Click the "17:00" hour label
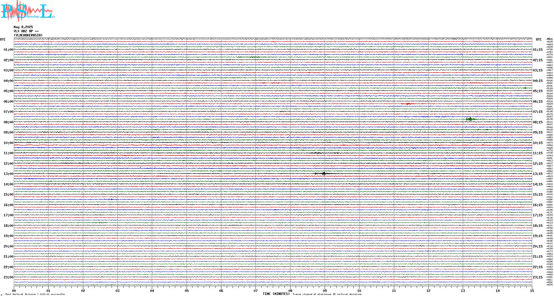 8,215
